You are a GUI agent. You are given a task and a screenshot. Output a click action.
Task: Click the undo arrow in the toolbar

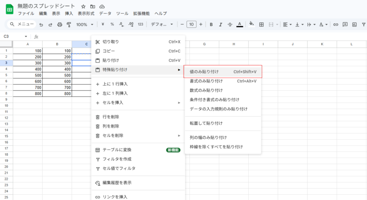point(41,25)
